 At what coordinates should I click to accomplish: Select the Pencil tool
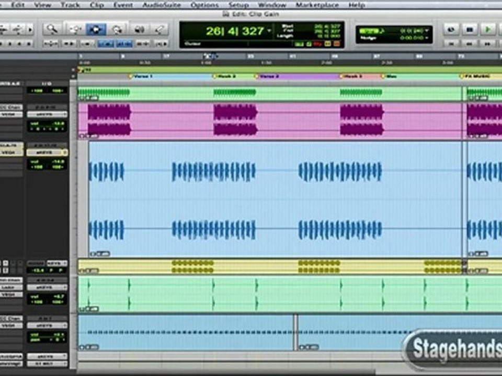tap(159, 29)
